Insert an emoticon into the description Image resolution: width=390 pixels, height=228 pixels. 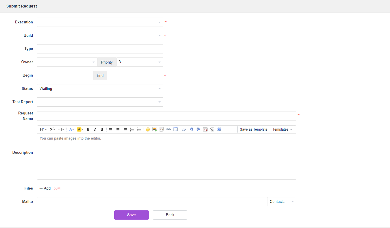(148, 129)
